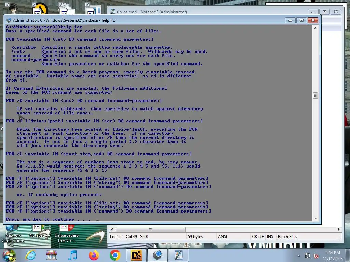Click the ANSI encoding status entry
The height and width of the screenshot is (262, 350).
(x=223, y=237)
